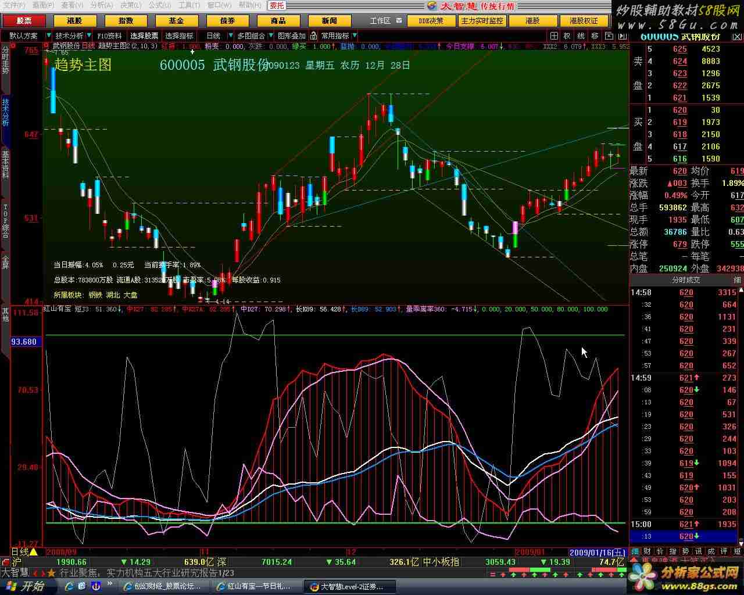Select the 评 bottom panel tab
Screen dimensions: 744x595
pos(724,551)
